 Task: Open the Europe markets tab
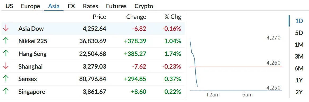[30, 6]
